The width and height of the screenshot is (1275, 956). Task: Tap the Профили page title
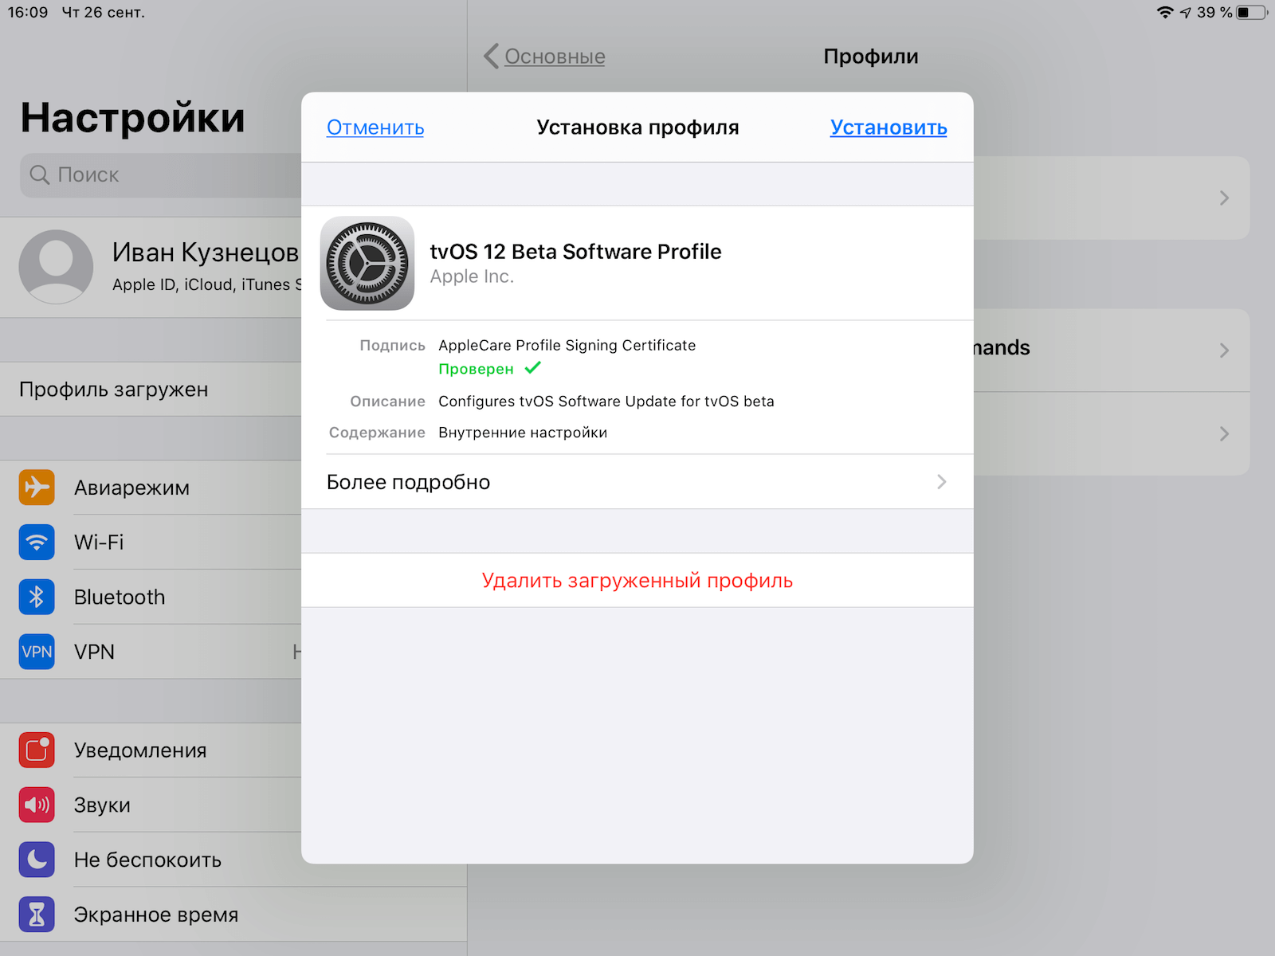point(871,57)
